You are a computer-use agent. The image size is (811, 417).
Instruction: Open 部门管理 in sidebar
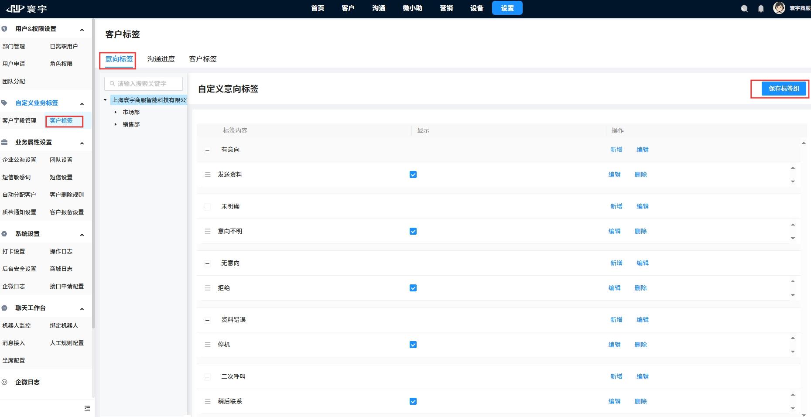tap(14, 46)
